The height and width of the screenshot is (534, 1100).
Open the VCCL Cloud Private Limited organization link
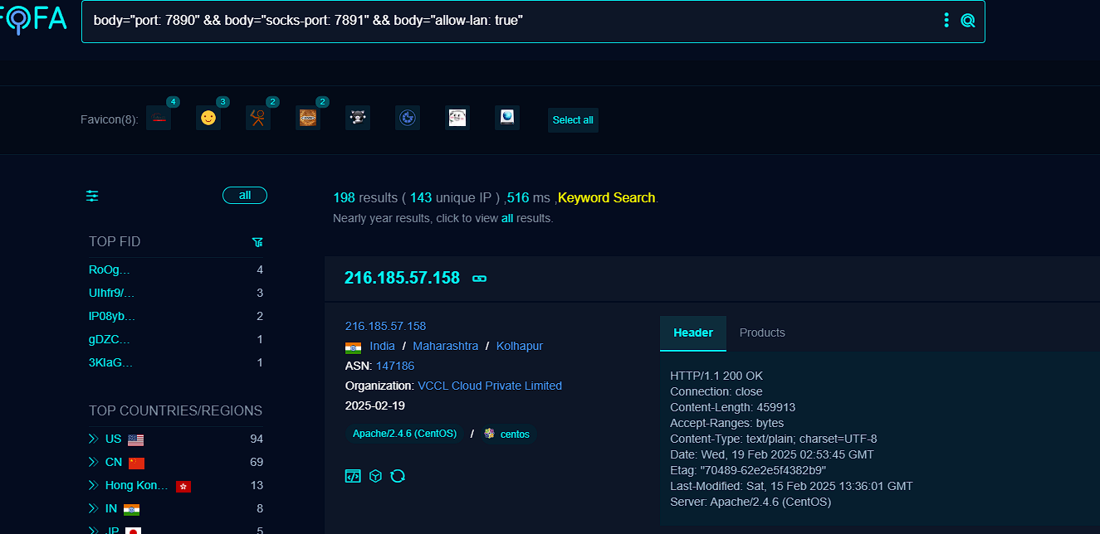tap(489, 386)
